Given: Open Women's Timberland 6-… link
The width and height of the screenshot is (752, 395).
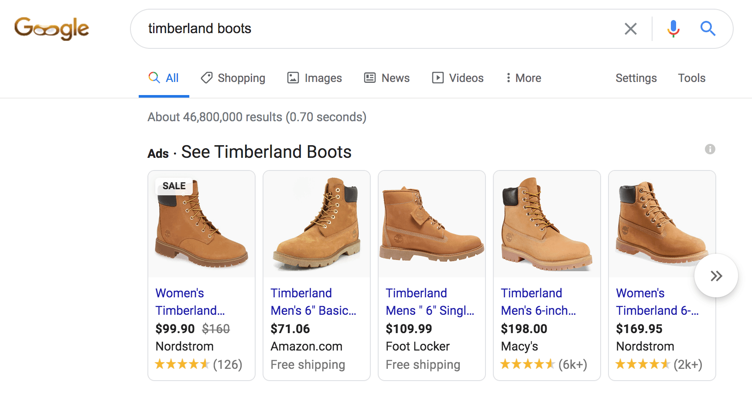Looking at the screenshot, I should pyautogui.click(x=657, y=302).
